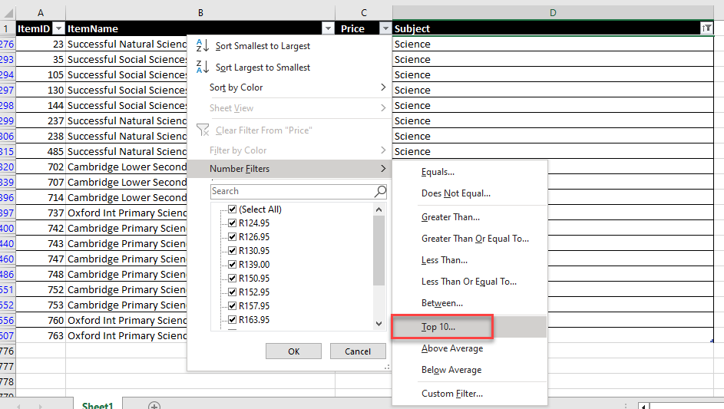
Task: Click the Clear Filter From Price funnel icon
Action: click(x=203, y=130)
